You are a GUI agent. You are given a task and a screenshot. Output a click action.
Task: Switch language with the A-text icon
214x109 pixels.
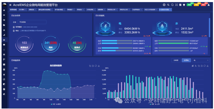pos(180,5)
